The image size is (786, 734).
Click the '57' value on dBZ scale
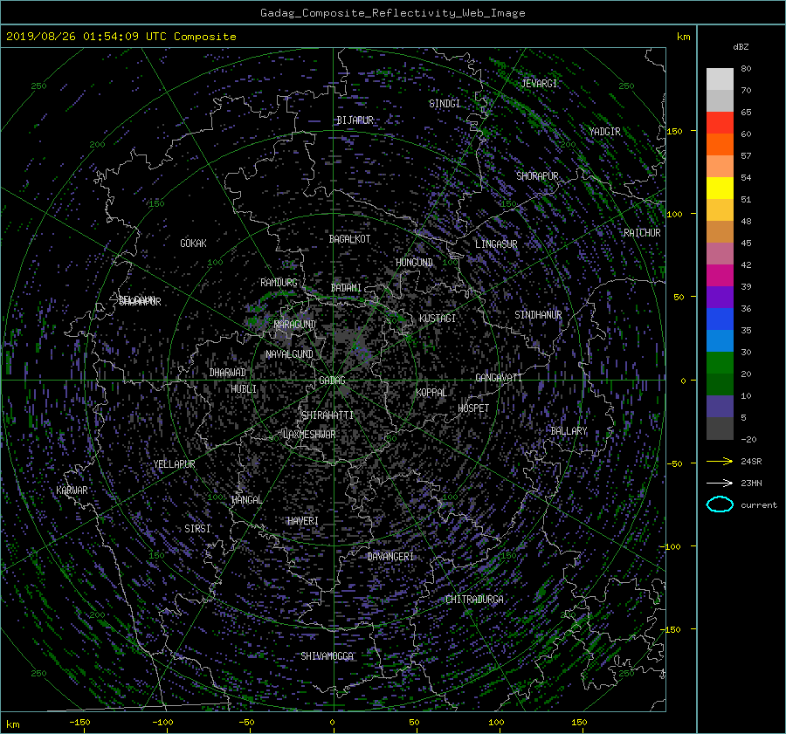click(x=746, y=156)
